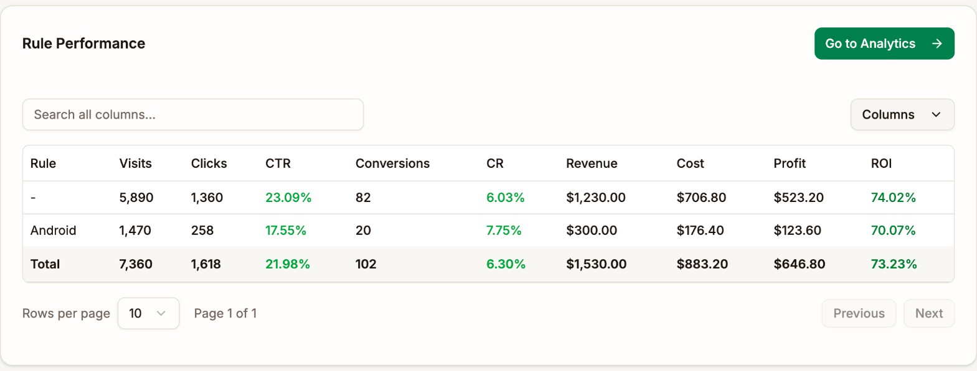Sort by the Conversions column header
Image resolution: width=977 pixels, height=371 pixels.
pyautogui.click(x=392, y=163)
